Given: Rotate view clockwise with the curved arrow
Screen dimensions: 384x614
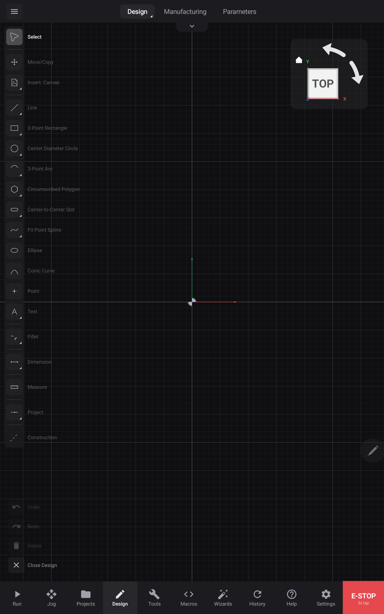Looking at the screenshot, I should click(356, 72).
